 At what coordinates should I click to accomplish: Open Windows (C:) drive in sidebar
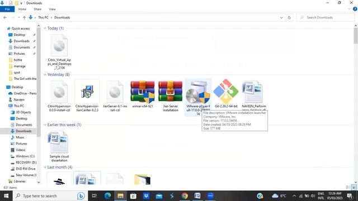tap(25, 156)
